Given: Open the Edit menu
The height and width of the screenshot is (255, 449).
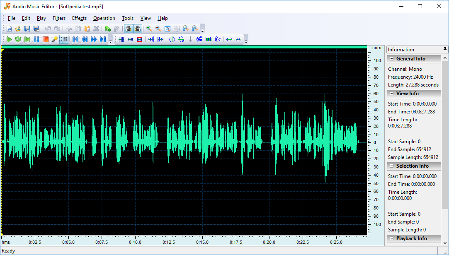Looking at the screenshot, I should point(26,18).
